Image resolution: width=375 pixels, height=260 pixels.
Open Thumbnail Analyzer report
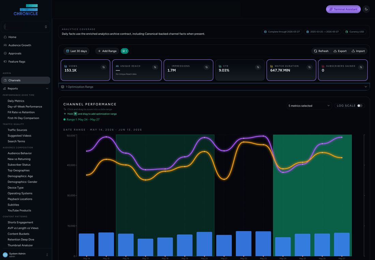tap(20, 245)
